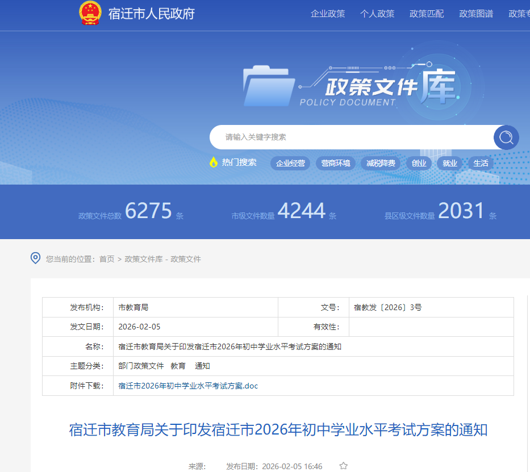Go to 首页 via breadcrumb link

pos(107,259)
